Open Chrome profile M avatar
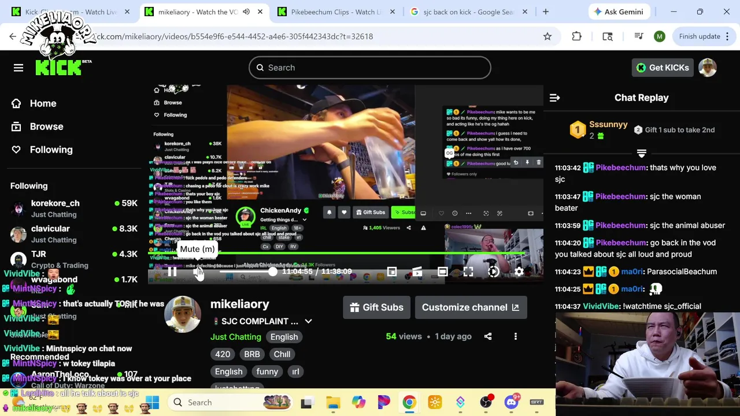This screenshot has width=740, height=416. tap(660, 36)
